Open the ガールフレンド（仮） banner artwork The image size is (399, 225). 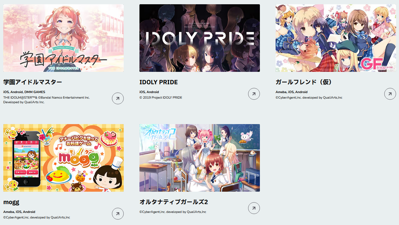click(x=336, y=38)
